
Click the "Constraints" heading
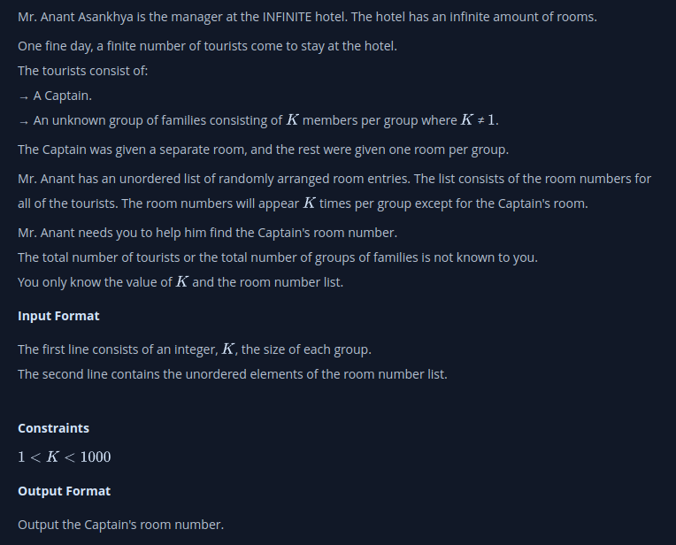53,428
